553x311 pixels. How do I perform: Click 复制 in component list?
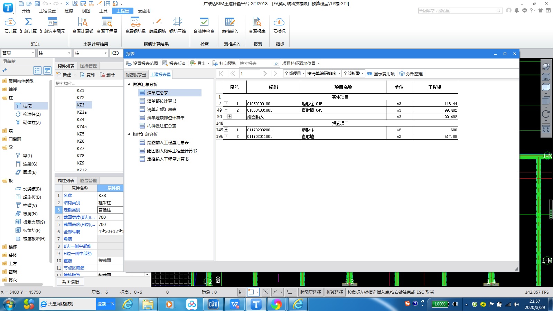[x=87, y=75]
